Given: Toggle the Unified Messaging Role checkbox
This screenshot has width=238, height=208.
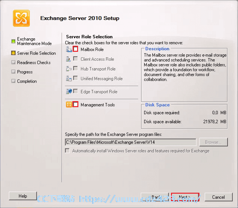Looking at the screenshot, I should (x=75, y=78).
